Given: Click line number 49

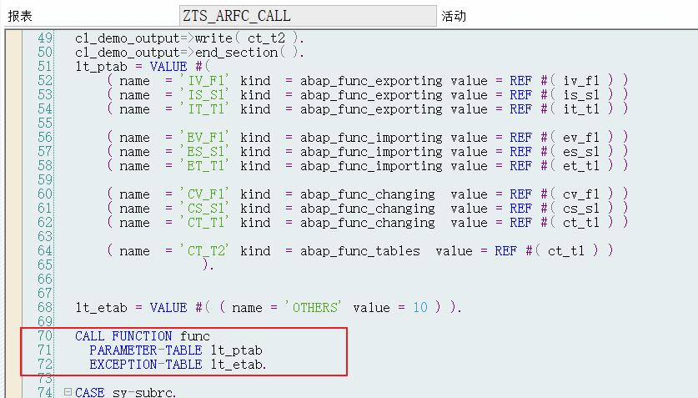Looking at the screenshot, I should pyautogui.click(x=45, y=38).
